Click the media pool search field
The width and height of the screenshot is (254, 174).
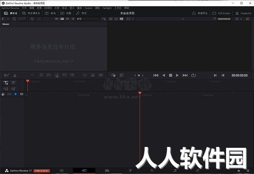[88, 19]
